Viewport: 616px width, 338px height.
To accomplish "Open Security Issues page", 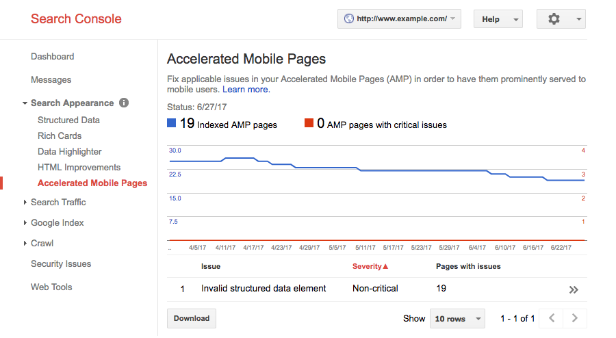I will click(61, 264).
